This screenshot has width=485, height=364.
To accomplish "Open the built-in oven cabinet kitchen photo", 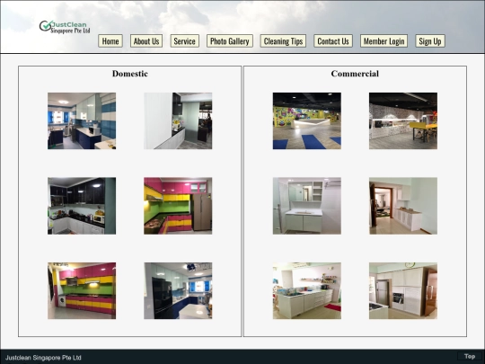I will [403, 291].
